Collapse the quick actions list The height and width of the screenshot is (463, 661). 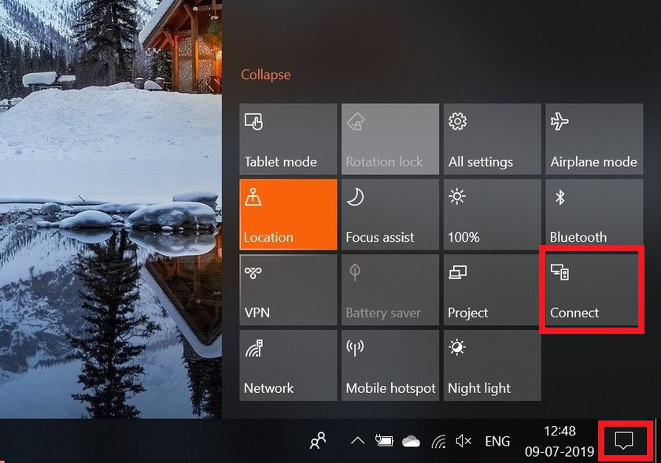click(266, 75)
